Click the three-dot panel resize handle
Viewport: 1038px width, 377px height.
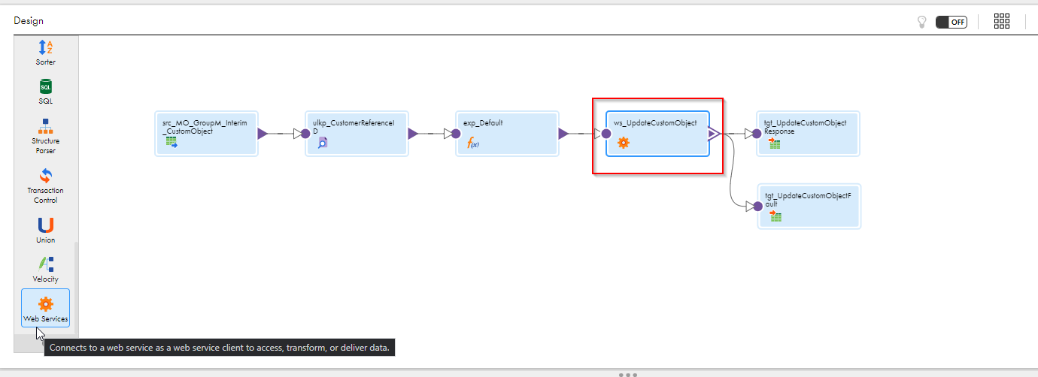(628, 373)
